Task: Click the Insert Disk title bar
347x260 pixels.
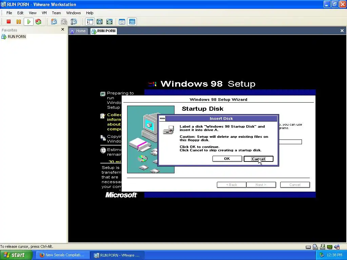Action: click(x=221, y=118)
